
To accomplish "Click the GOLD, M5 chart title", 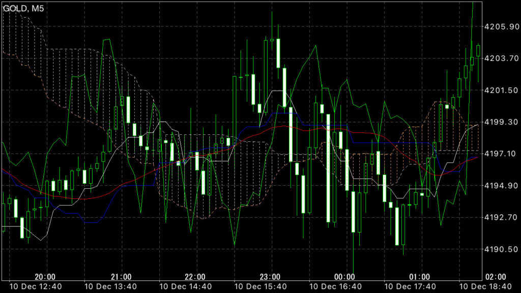I will click(24, 8).
